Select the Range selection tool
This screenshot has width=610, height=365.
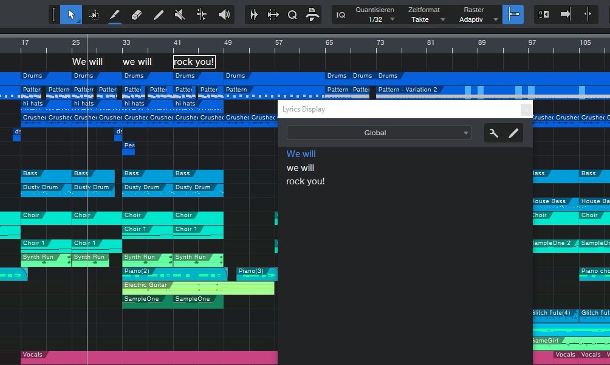pyautogui.click(x=94, y=13)
